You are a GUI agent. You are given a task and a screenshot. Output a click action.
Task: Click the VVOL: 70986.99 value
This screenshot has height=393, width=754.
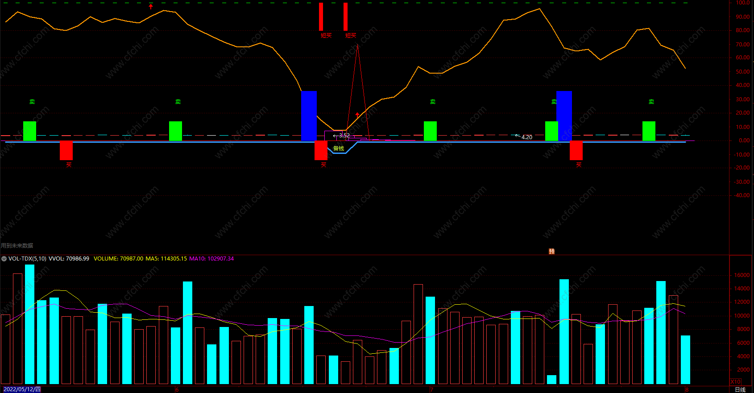(69, 259)
